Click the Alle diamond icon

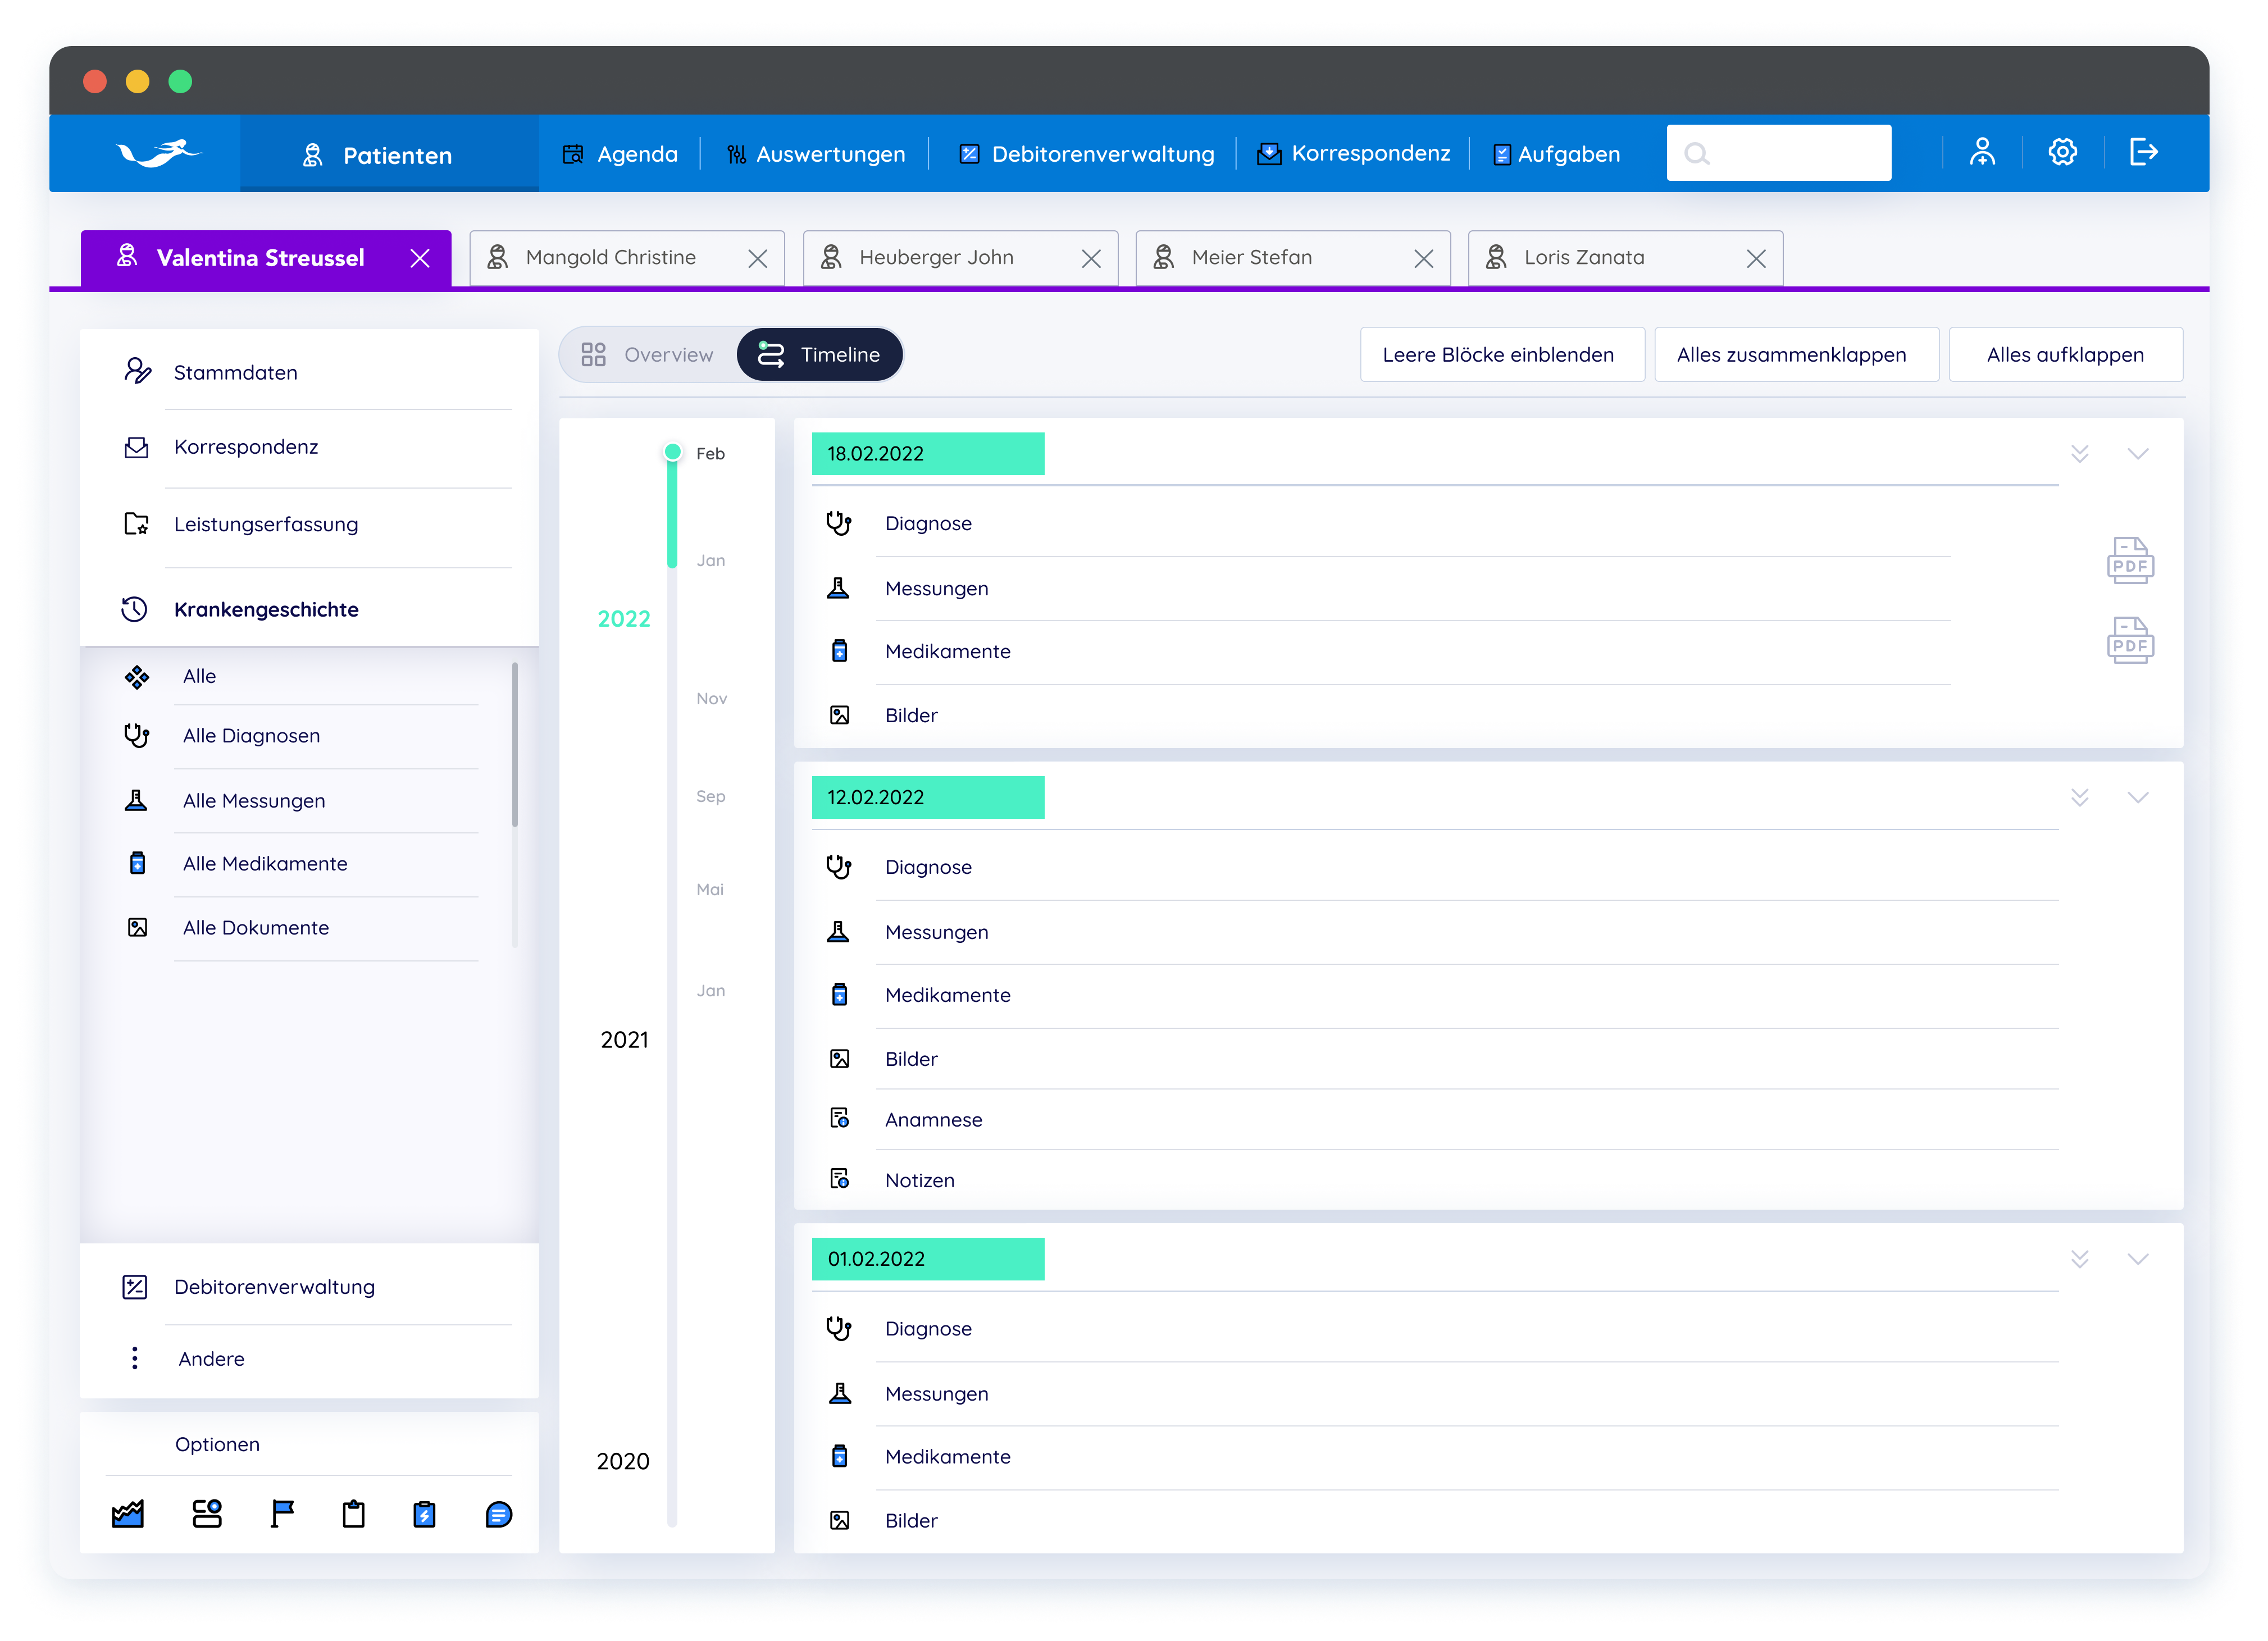pos(137,677)
